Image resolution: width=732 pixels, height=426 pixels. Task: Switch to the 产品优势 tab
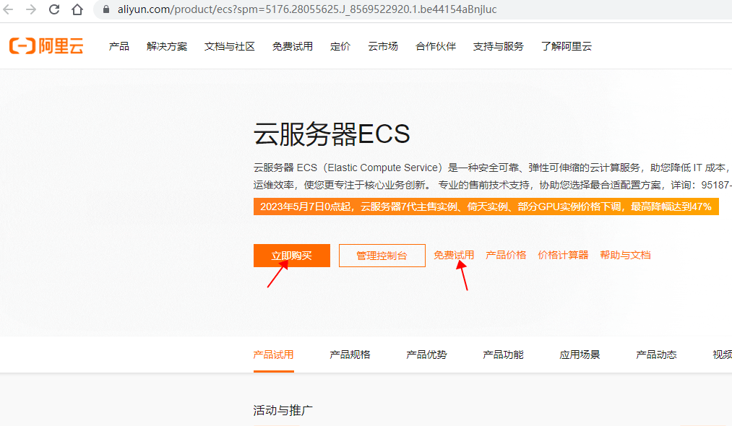pos(426,355)
